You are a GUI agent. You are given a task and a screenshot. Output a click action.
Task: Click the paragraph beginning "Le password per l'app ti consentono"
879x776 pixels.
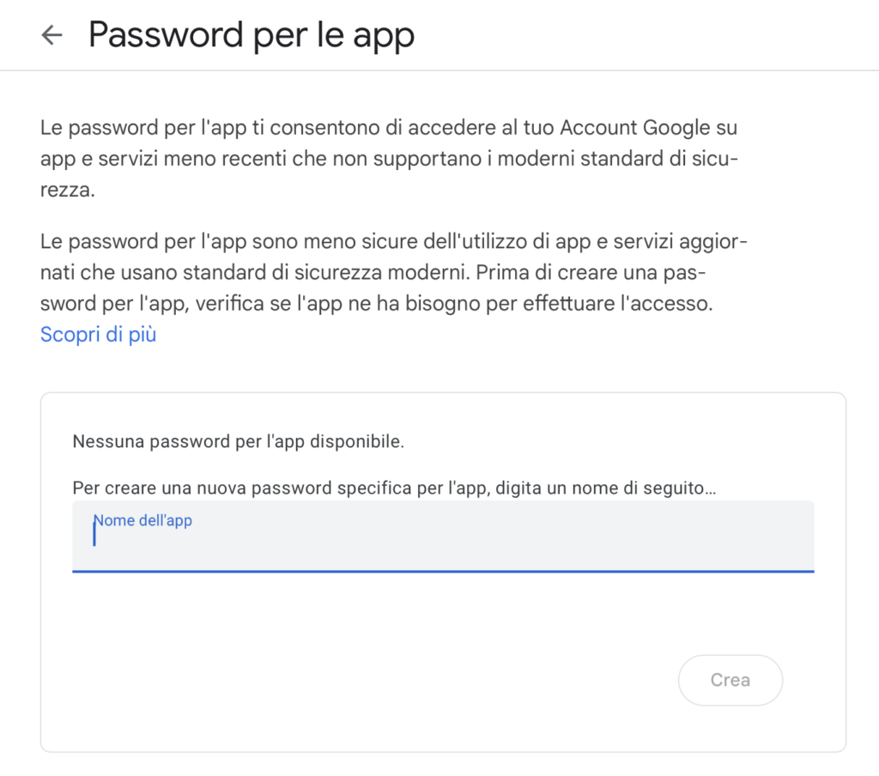(388, 159)
